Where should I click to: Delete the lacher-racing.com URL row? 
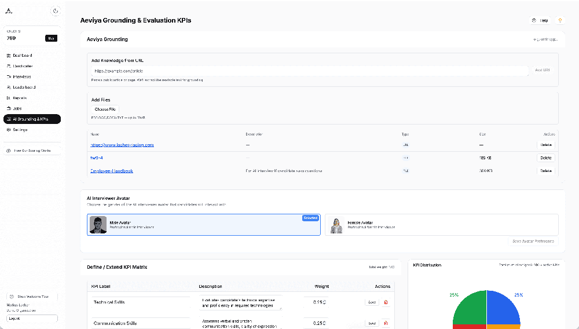click(x=546, y=145)
